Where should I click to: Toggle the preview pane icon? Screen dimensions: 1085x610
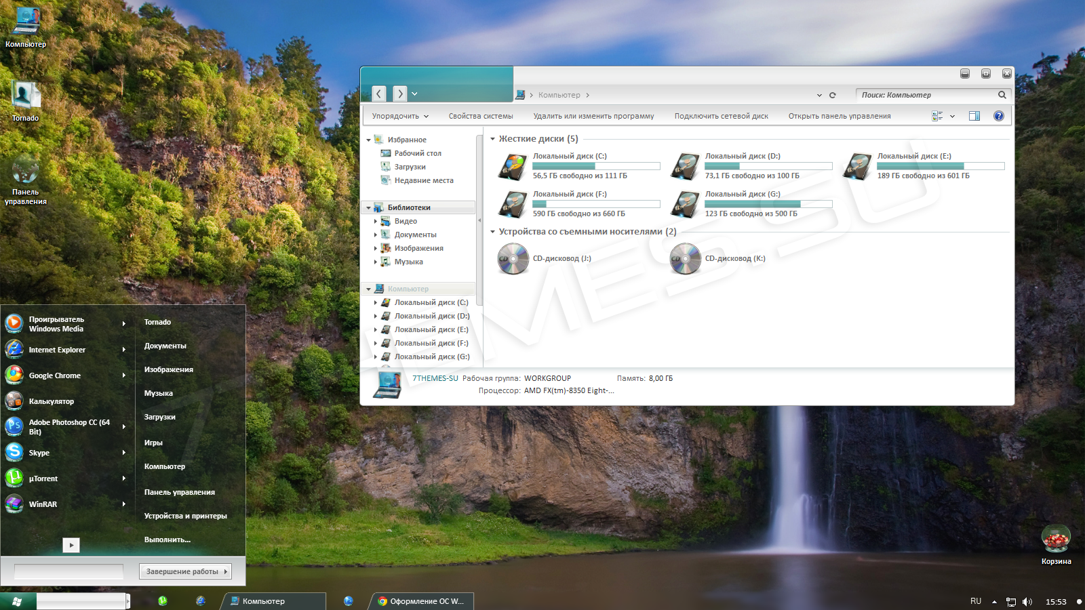974,116
